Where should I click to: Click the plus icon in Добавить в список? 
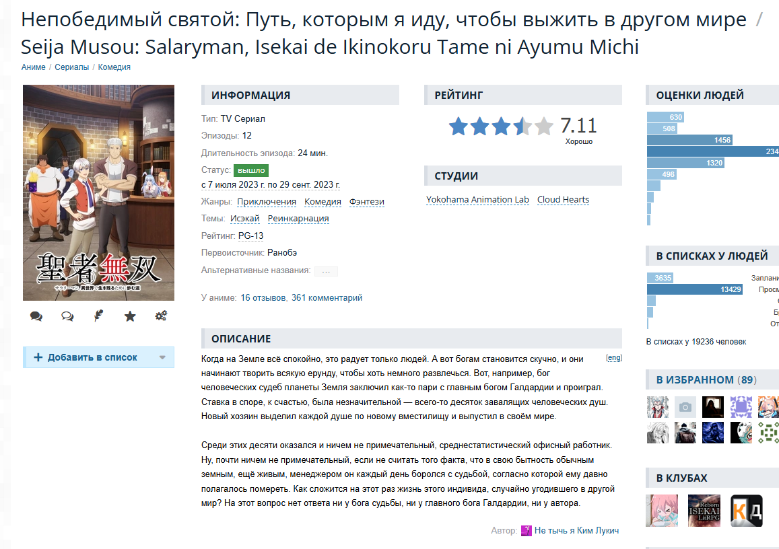(x=38, y=357)
